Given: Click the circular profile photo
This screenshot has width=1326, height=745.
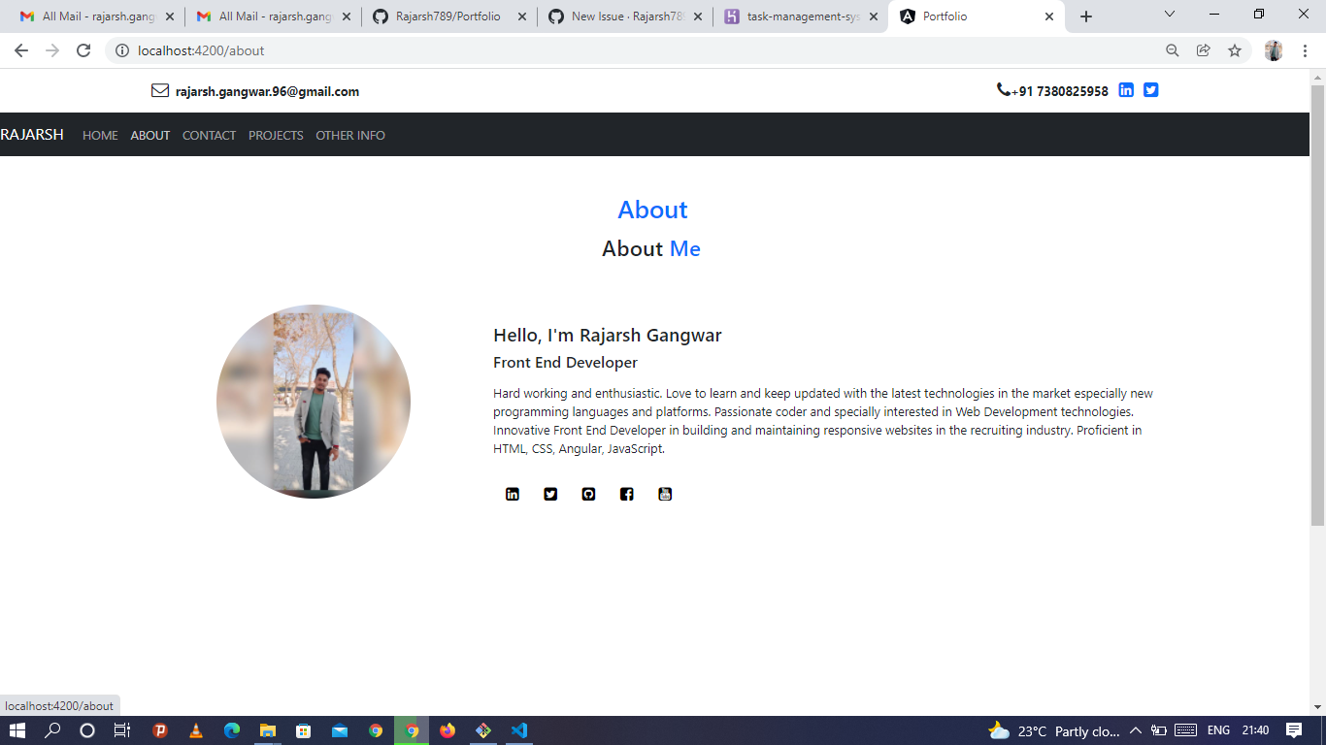Looking at the screenshot, I should (314, 402).
